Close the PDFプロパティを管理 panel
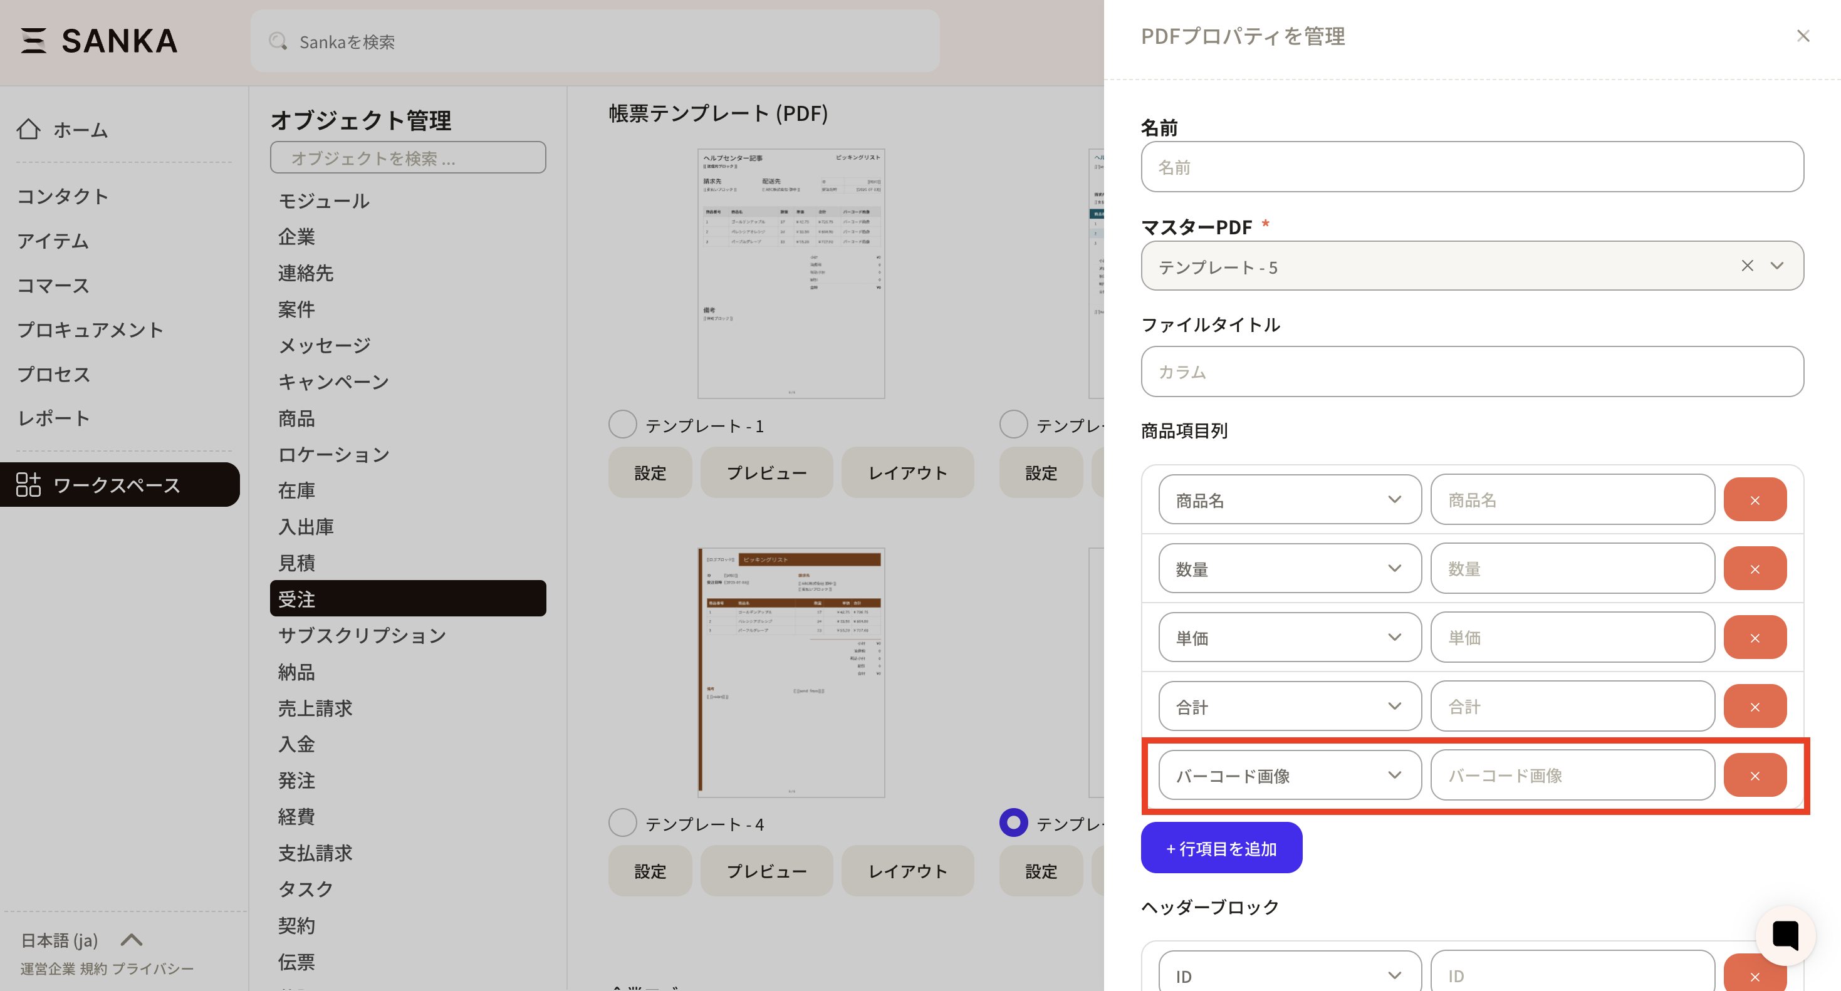This screenshot has width=1841, height=991. pyautogui.click(x=1802, y=36)
